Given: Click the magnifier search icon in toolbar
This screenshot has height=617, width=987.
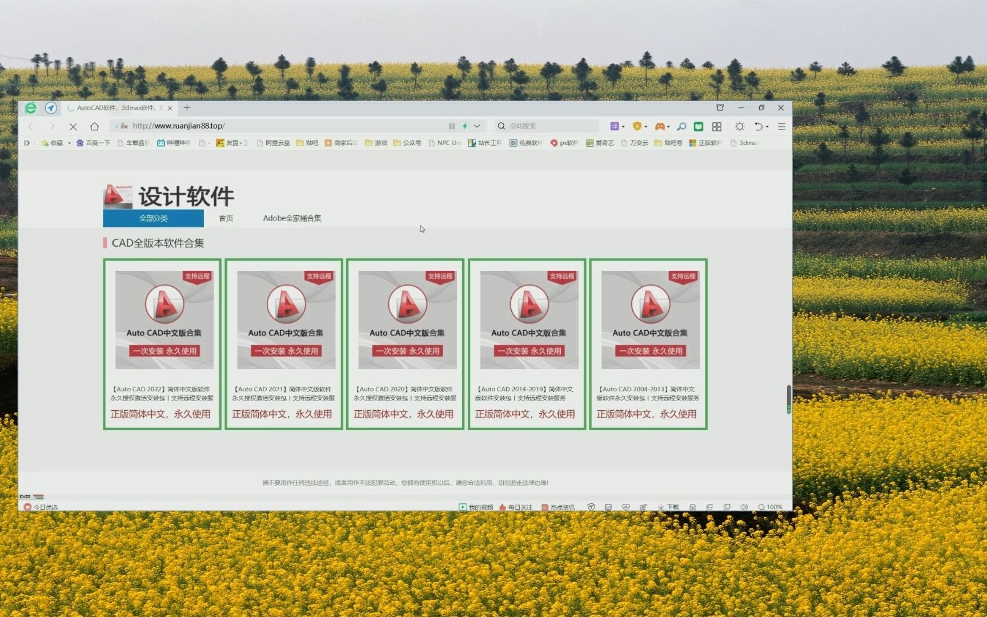Looking at the screenshot, I should 681,126.
